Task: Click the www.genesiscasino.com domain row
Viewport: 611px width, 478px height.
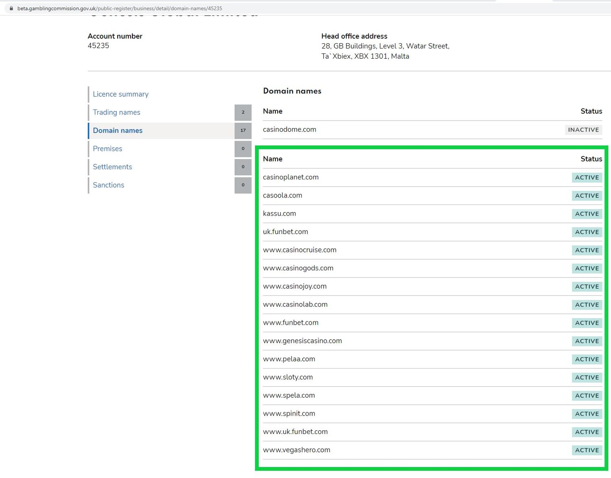Action: coord(302,341)
